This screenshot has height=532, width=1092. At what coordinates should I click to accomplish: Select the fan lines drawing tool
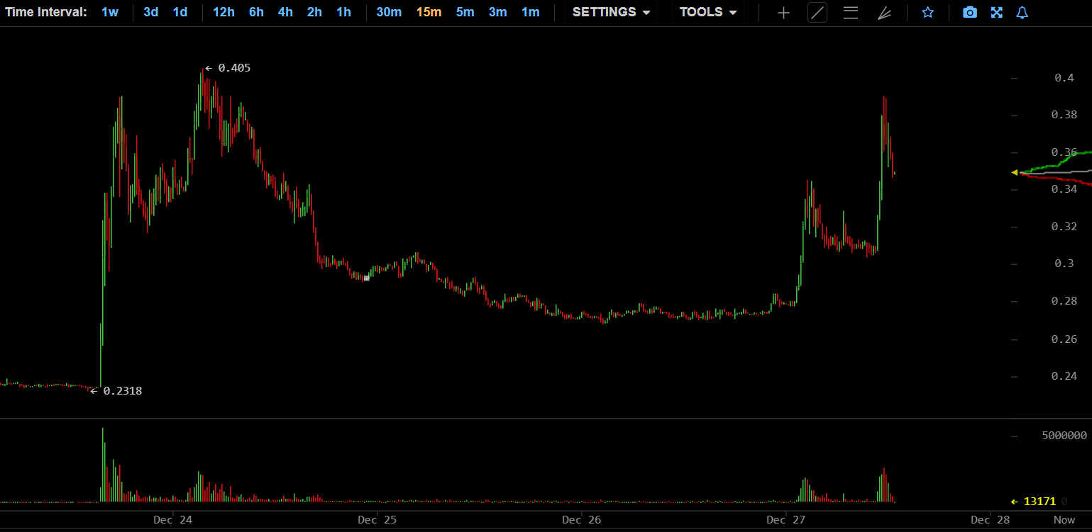[884, 13]
